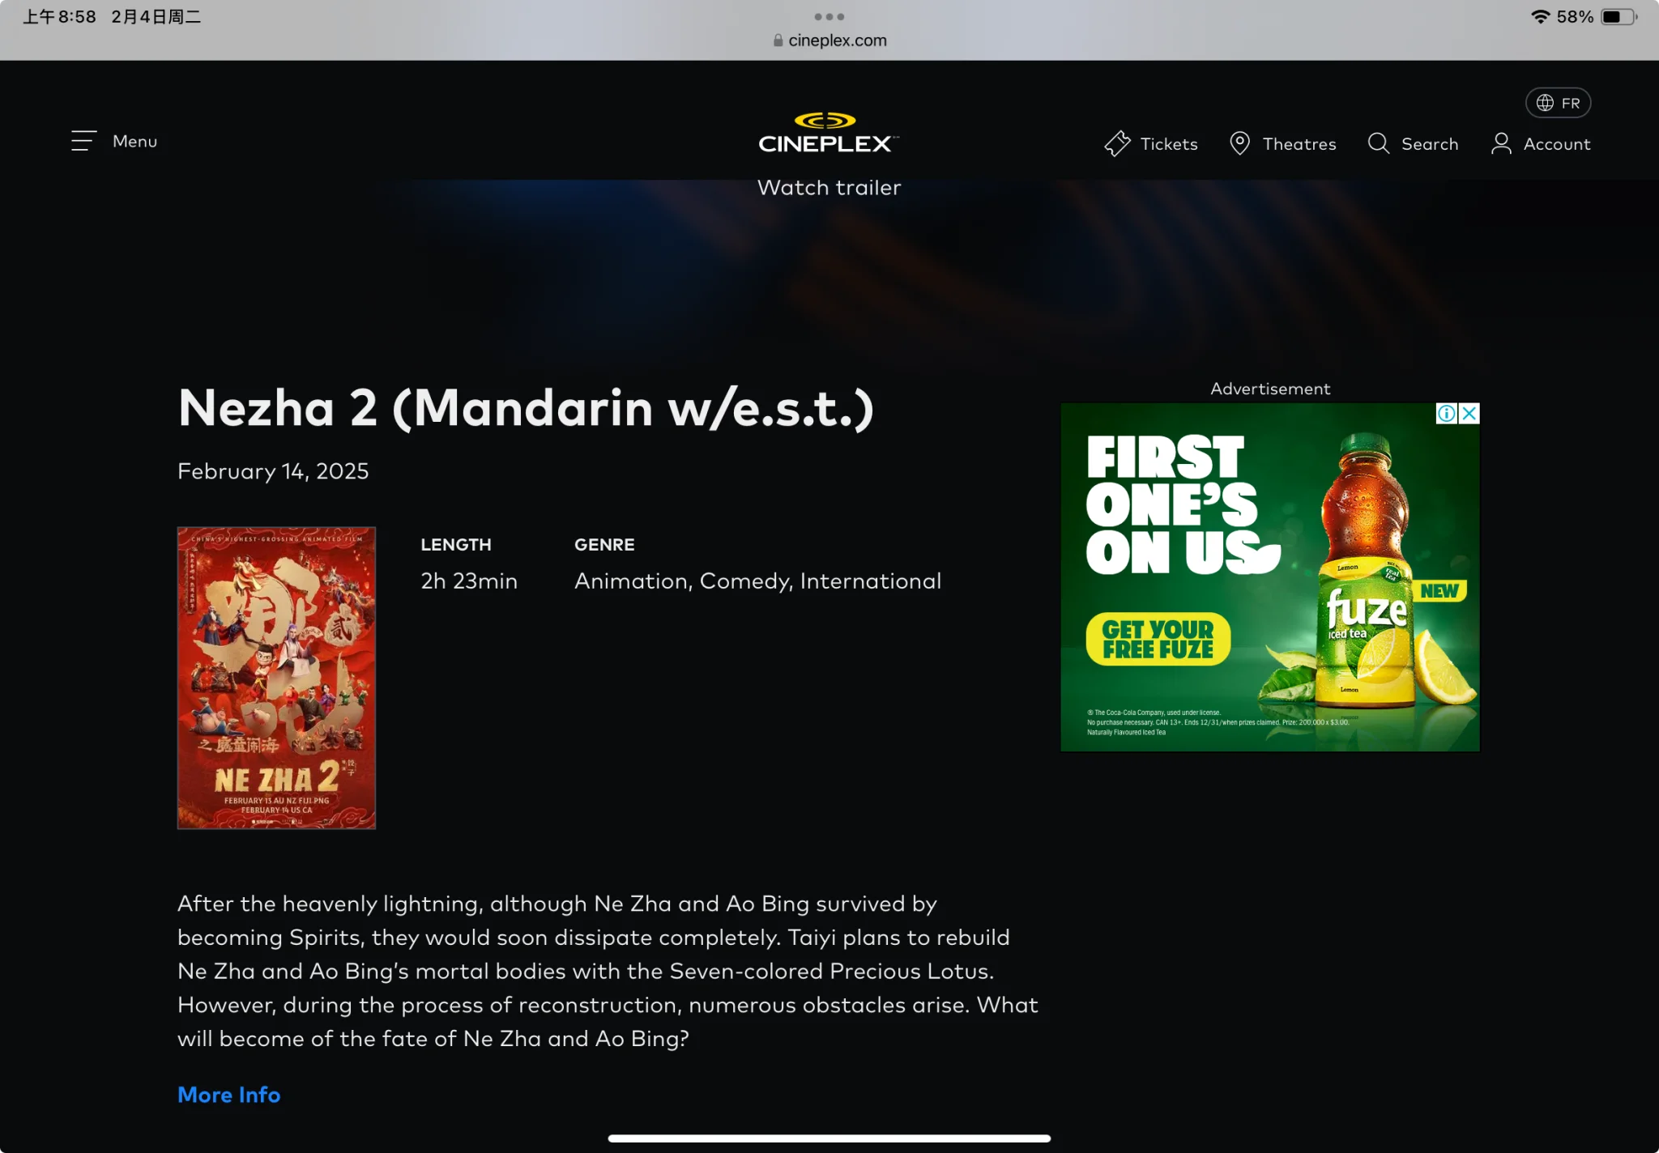Click the ad info icon
The width and height of the screenshot is (1659, 1153).
[1447, 414]
